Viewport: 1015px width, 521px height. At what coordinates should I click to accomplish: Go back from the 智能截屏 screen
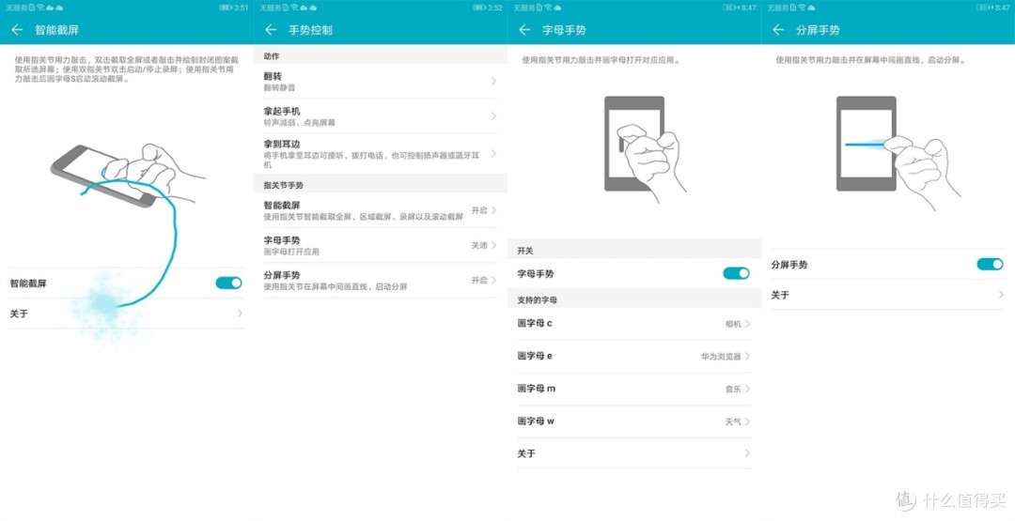point(18,30)
